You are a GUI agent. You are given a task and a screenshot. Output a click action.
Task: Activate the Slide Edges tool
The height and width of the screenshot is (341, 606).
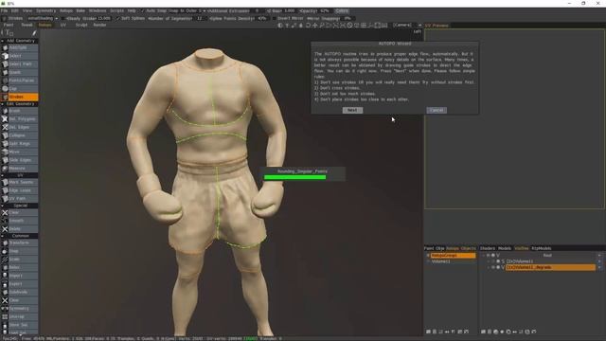click(19, 160)
